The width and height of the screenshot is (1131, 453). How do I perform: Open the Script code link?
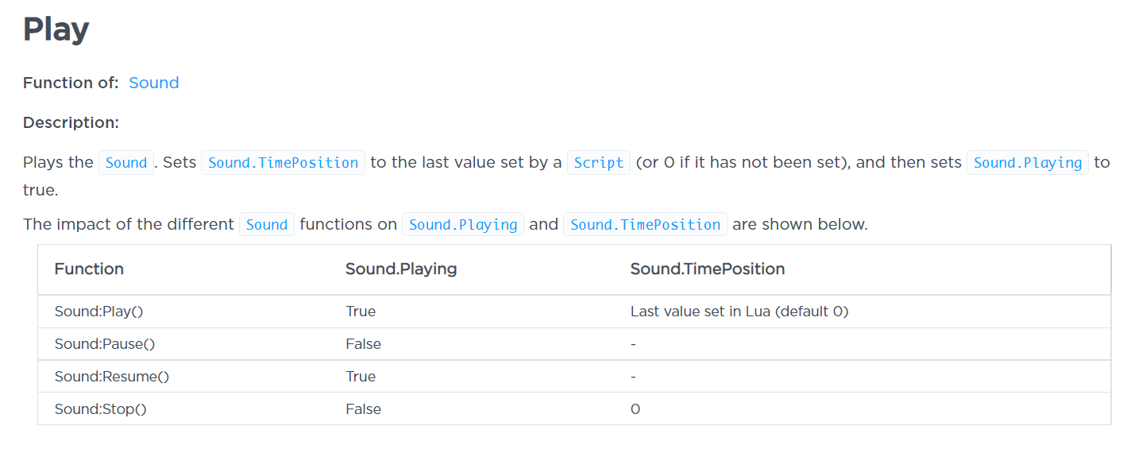(x=598, y=163)
